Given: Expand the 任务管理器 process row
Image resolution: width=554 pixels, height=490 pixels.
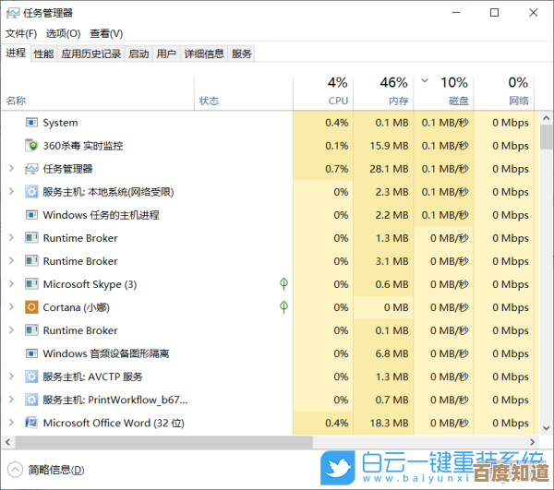Looking at the screenshot, I should click(x=11, y=169).
